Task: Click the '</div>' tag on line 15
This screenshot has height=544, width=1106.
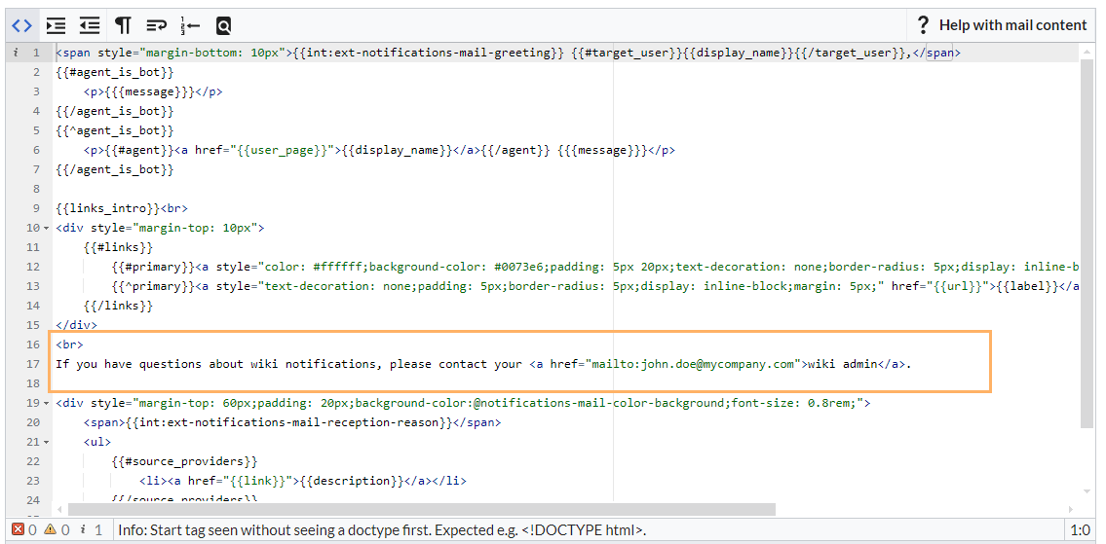Action: point(76,326)
